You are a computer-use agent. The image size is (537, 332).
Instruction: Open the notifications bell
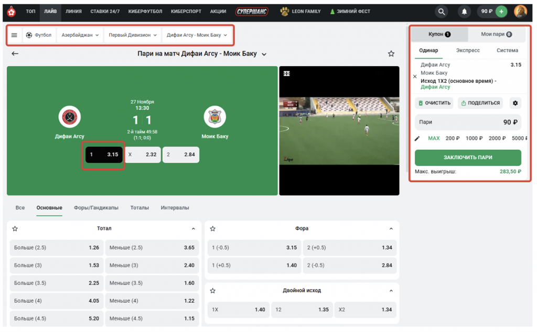(x=464, y=12)
